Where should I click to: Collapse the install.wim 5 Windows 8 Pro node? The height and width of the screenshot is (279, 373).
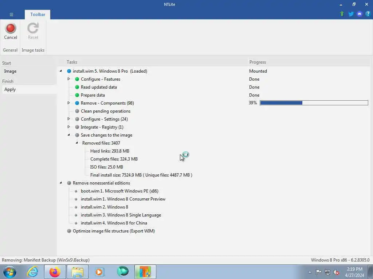click(x=61, y=71)
